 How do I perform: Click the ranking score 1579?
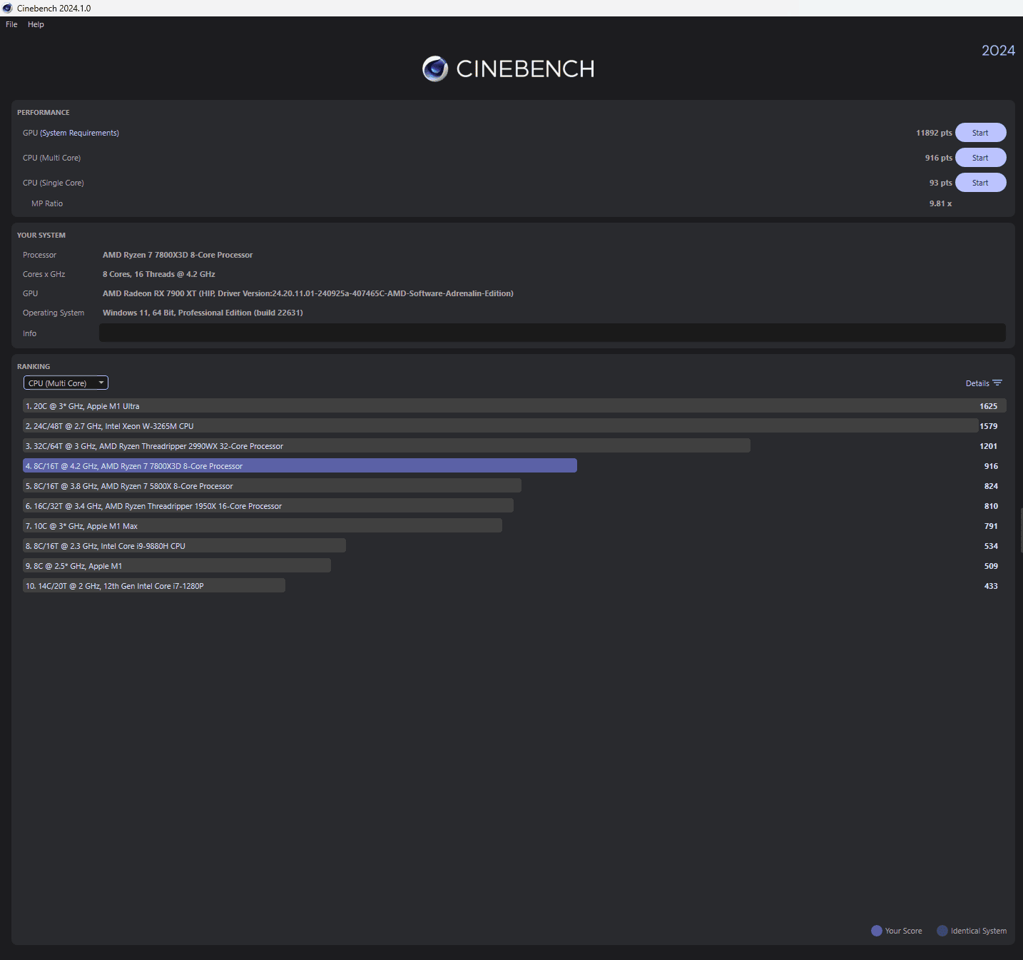(989, 426)
